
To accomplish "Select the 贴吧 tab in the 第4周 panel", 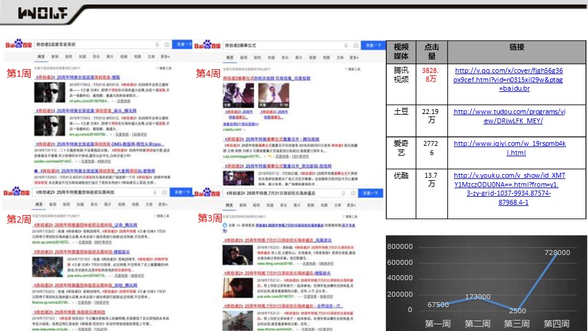I will 257,58.
